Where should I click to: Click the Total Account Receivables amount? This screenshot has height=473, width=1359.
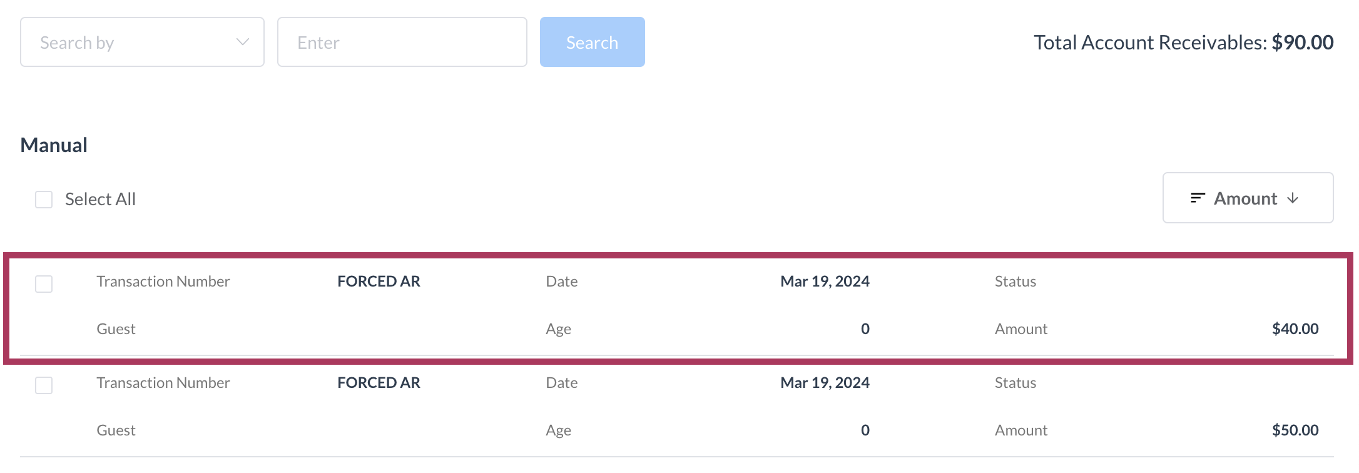click(x=1302, y=42)
